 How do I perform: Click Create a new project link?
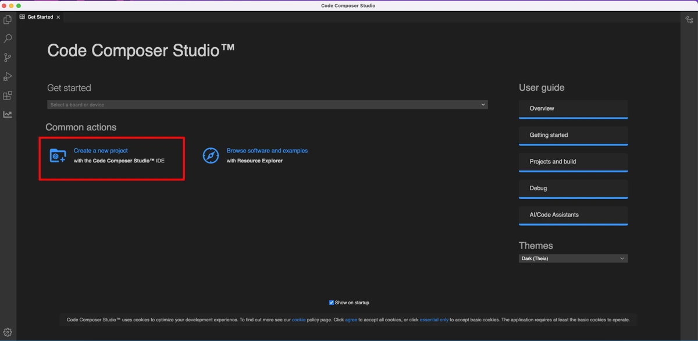point(101,151)
